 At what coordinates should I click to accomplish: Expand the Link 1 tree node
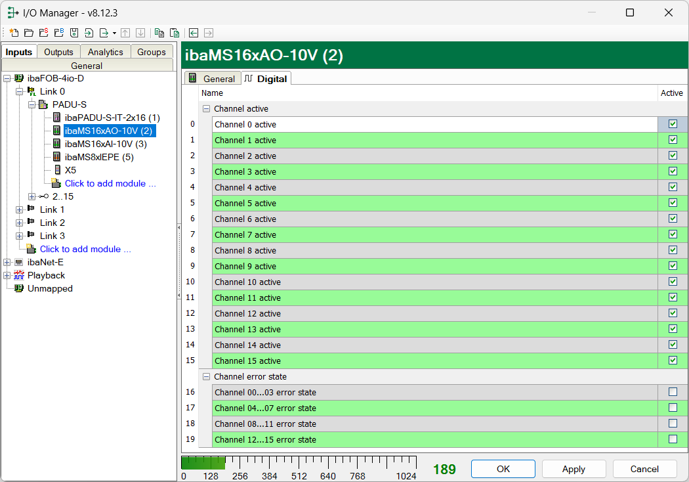(x=19, y=209)
